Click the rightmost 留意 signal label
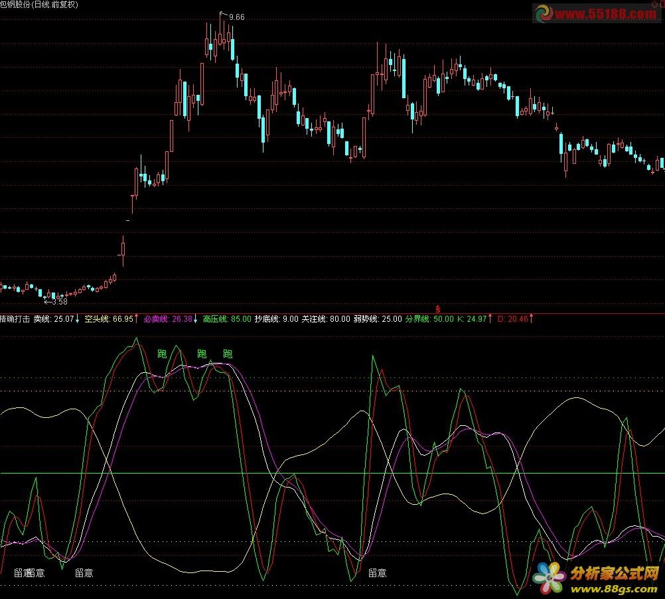The width and height of the screenshot is (665, 599). tap(378, 573)
